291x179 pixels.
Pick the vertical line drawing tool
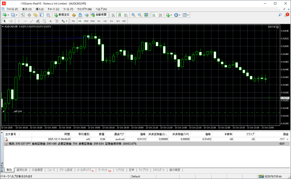click(x=19, y=21)
